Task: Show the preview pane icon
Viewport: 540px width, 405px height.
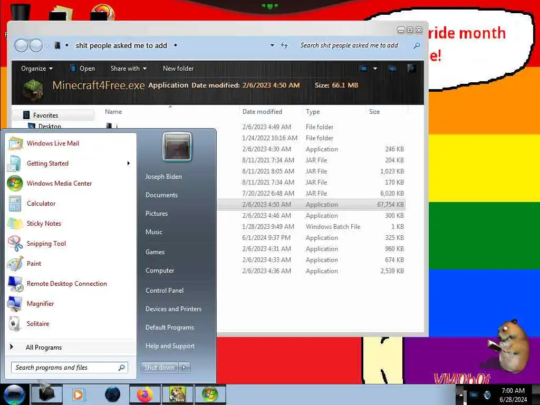Action: [x=392, y=68]
